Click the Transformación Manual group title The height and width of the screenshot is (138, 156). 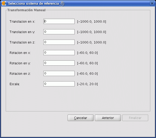click(26, 10)
